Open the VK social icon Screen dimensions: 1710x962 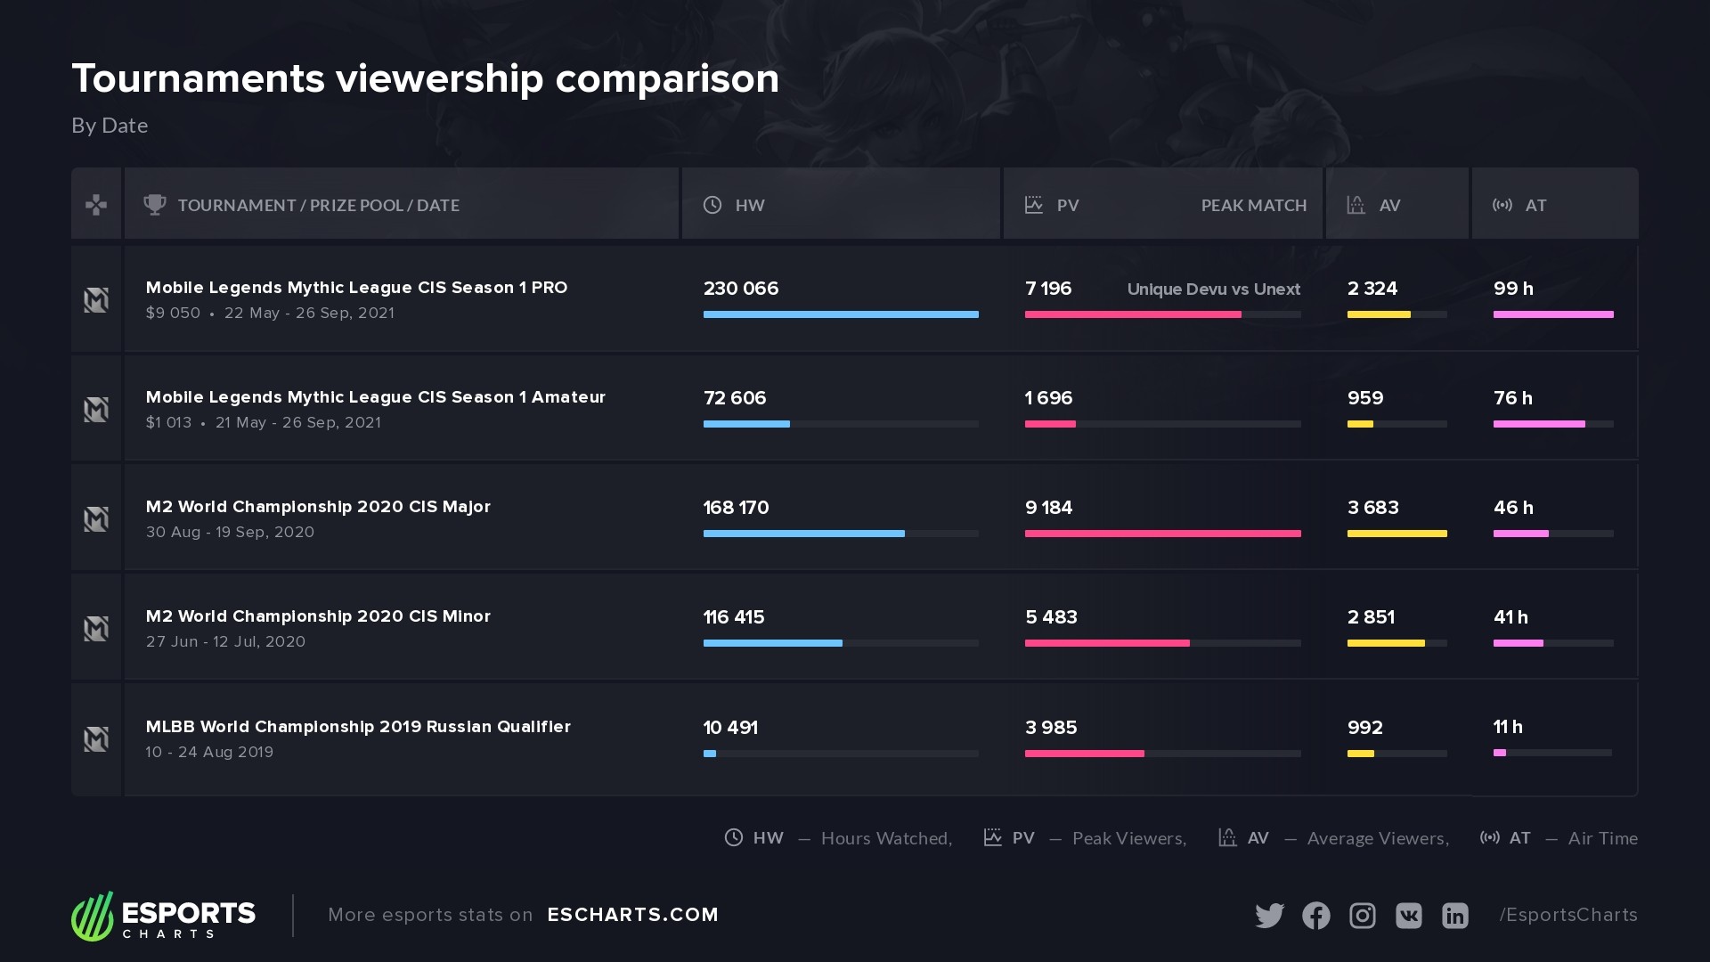tap(1408, 916)
